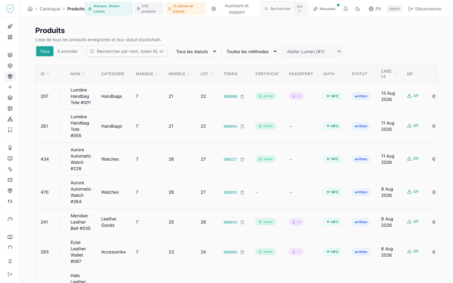The image size is (453, 283).
Task: Click the v2 passport badge
Action: click(x=296, y=96)
